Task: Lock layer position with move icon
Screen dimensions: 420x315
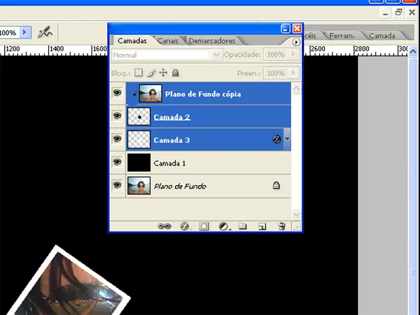Action: coord(163,73)
